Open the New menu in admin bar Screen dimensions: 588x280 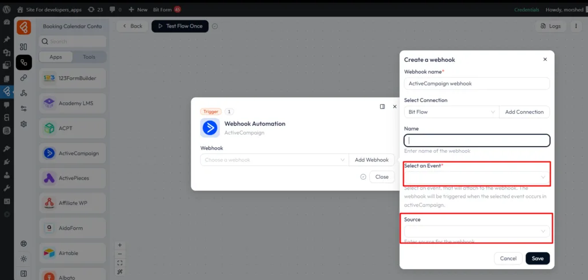click(x=138, y=10)
